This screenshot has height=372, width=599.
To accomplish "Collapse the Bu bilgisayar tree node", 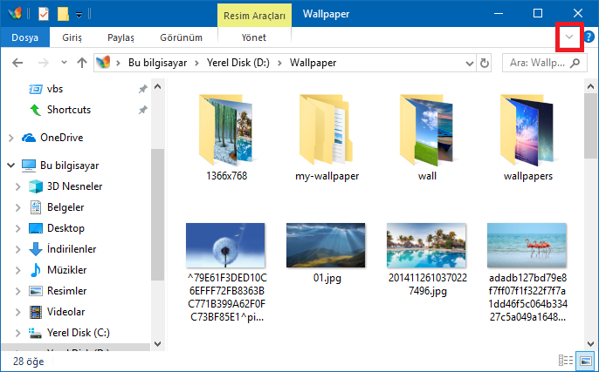I will coord(11,166).
